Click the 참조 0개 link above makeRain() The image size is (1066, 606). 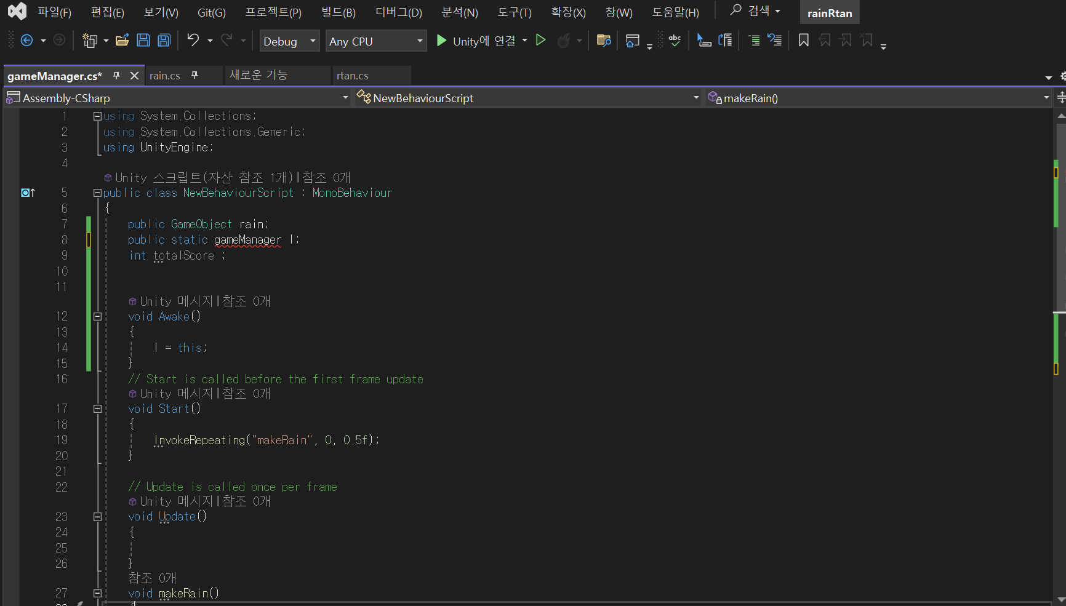pyautogui.click(x=152, y=578)
